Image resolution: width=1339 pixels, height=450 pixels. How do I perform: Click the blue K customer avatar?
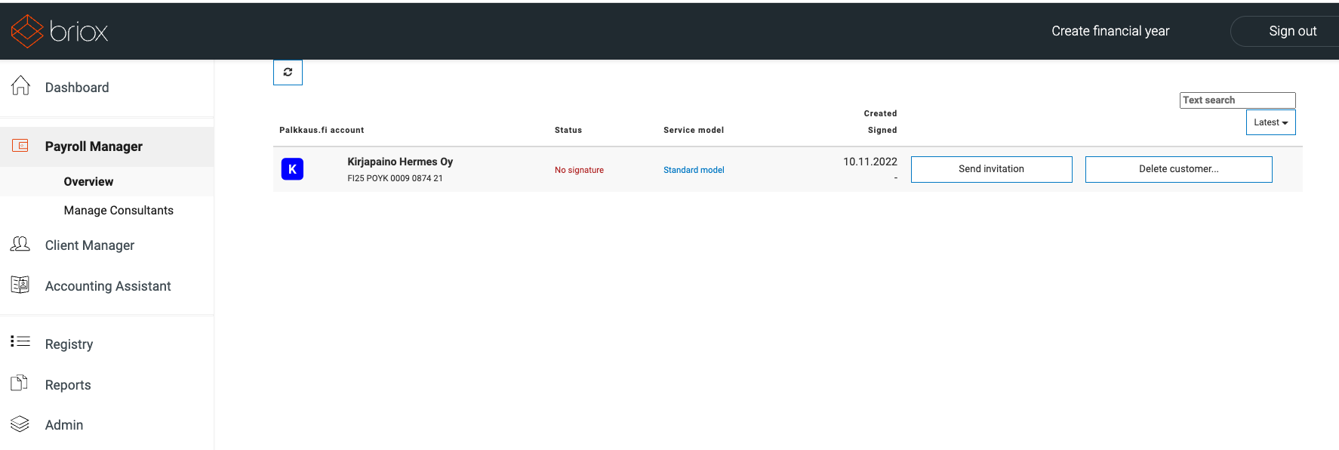(292, 169)
